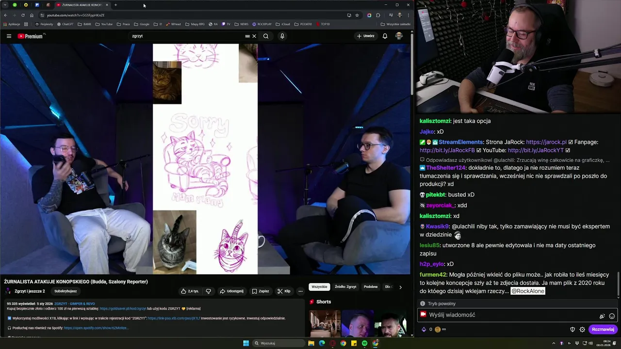Click the Chrome address bar URL
The width and height of the screenshot is (621, 349).
point(75,15)
